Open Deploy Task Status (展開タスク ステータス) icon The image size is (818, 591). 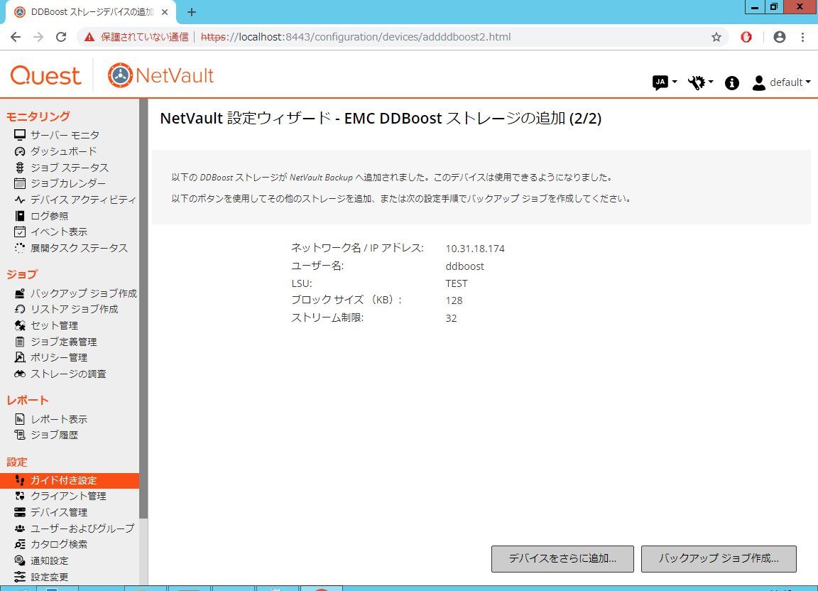(x=20, y=248)
